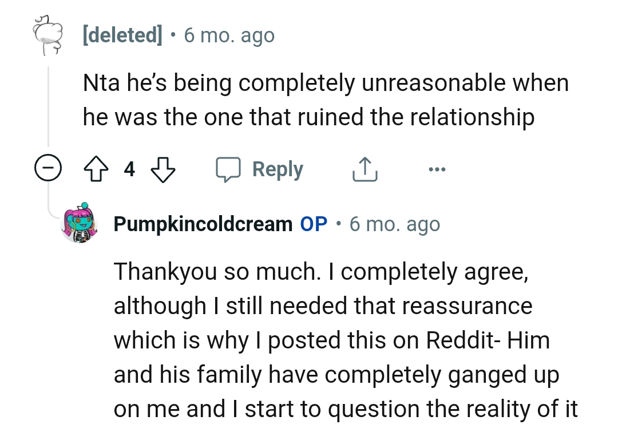Open the overflow menu with three dots

click(437, 169)
